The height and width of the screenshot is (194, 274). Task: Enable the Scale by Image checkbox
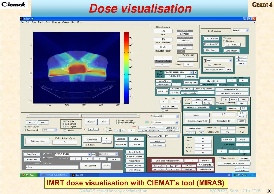pyautogui.click(x=117, y=120)
